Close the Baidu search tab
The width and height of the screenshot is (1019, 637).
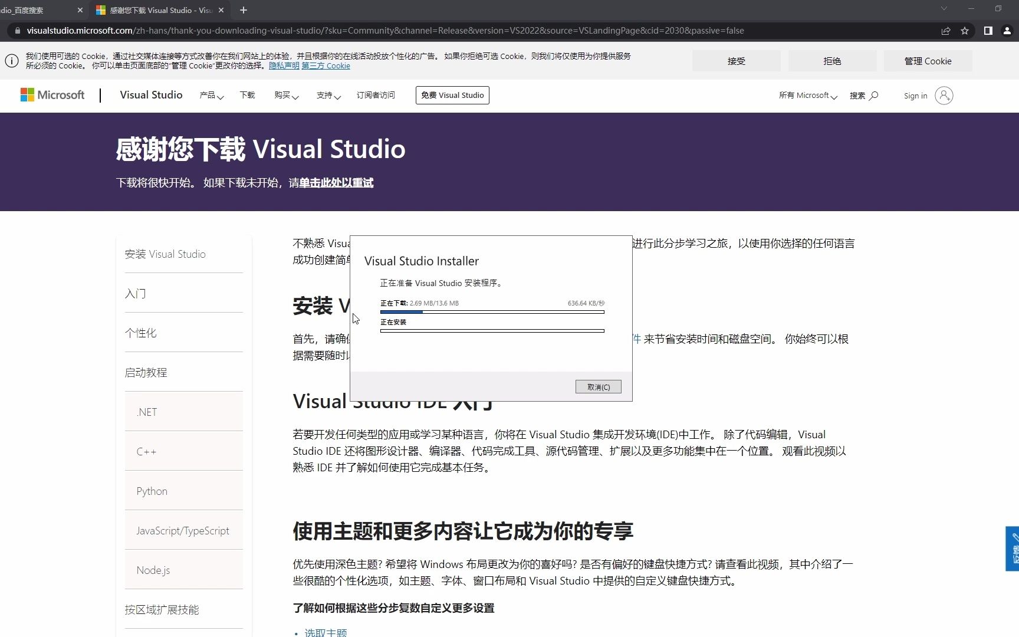80,10
